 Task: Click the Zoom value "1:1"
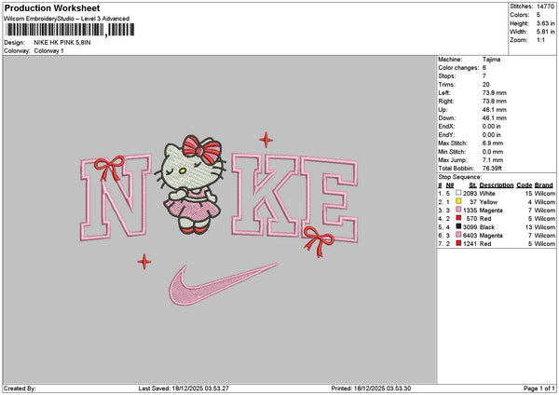[x=540, y=40]
